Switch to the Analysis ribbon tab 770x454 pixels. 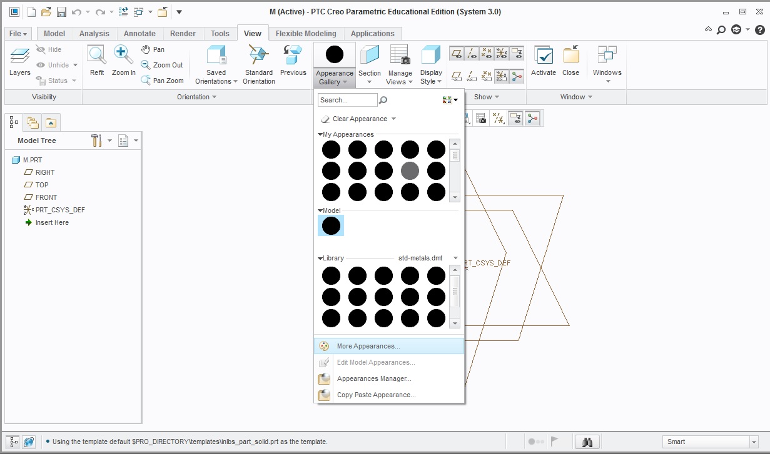(x=94, y=34)
